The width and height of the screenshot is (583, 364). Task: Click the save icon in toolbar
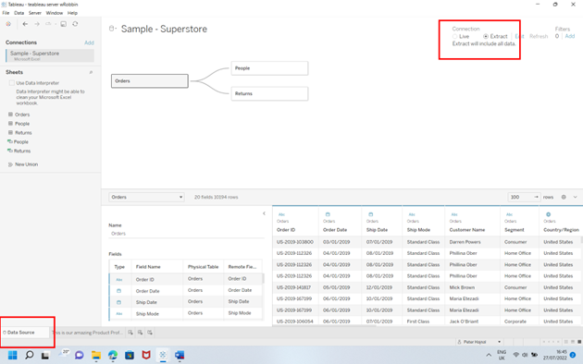click(64, 24)
